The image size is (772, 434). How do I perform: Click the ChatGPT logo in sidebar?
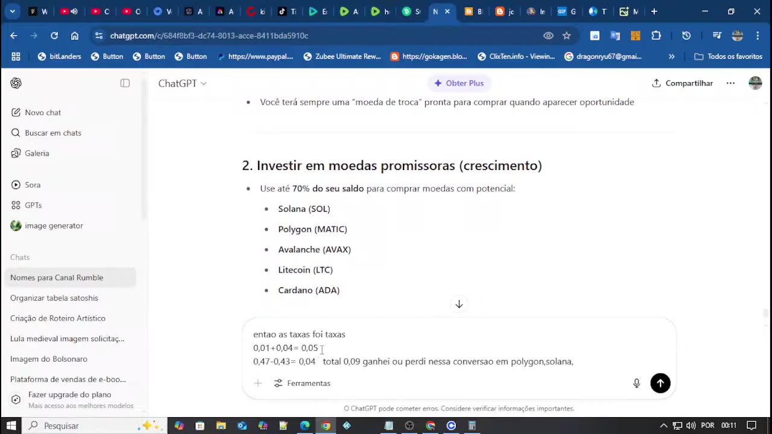click(16, 83)
